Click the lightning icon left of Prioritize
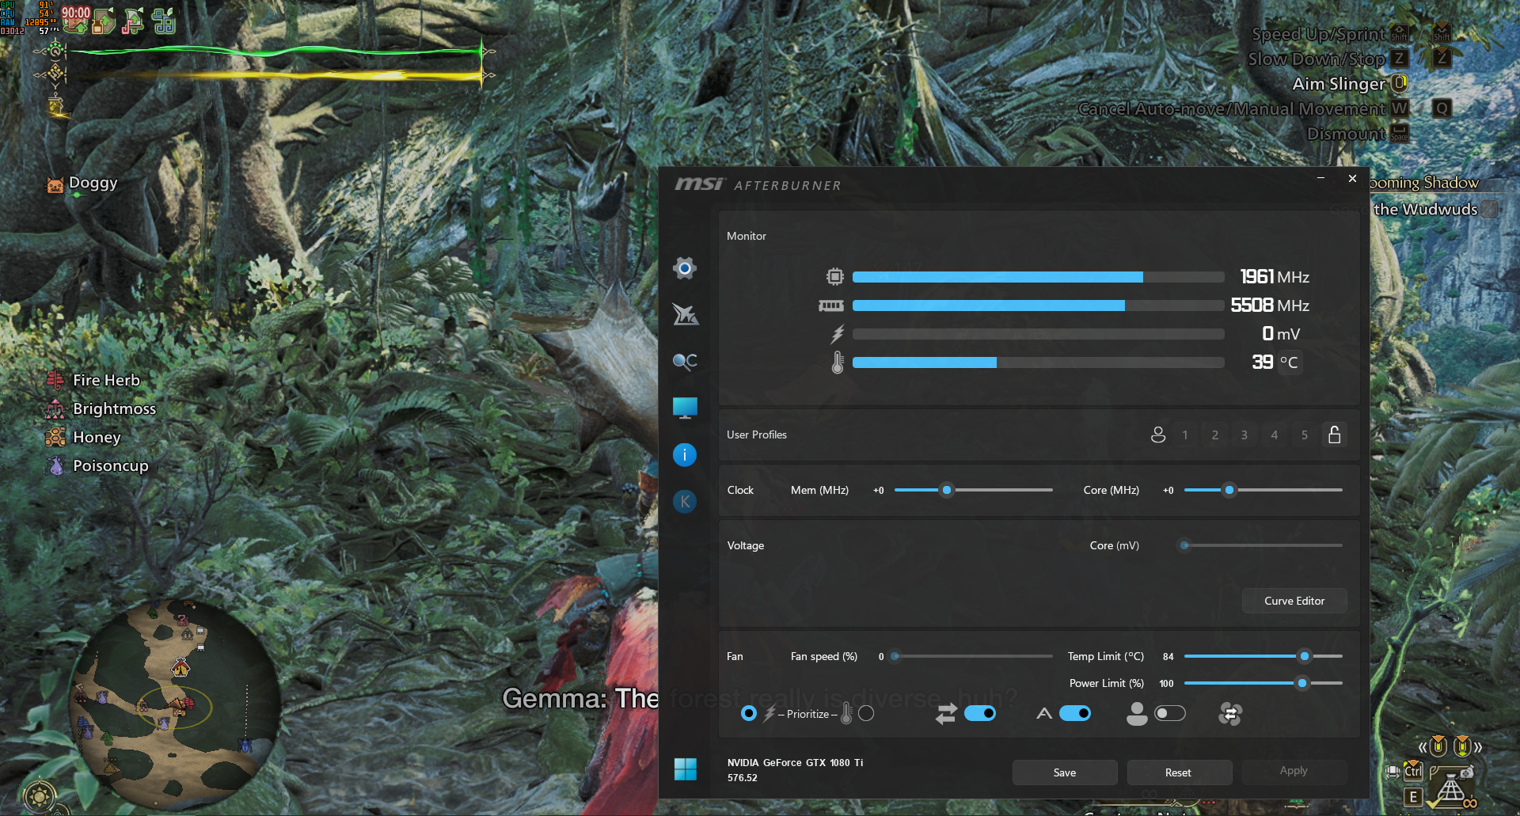Viewport: 1520px width, 816px height. point(769,714)
